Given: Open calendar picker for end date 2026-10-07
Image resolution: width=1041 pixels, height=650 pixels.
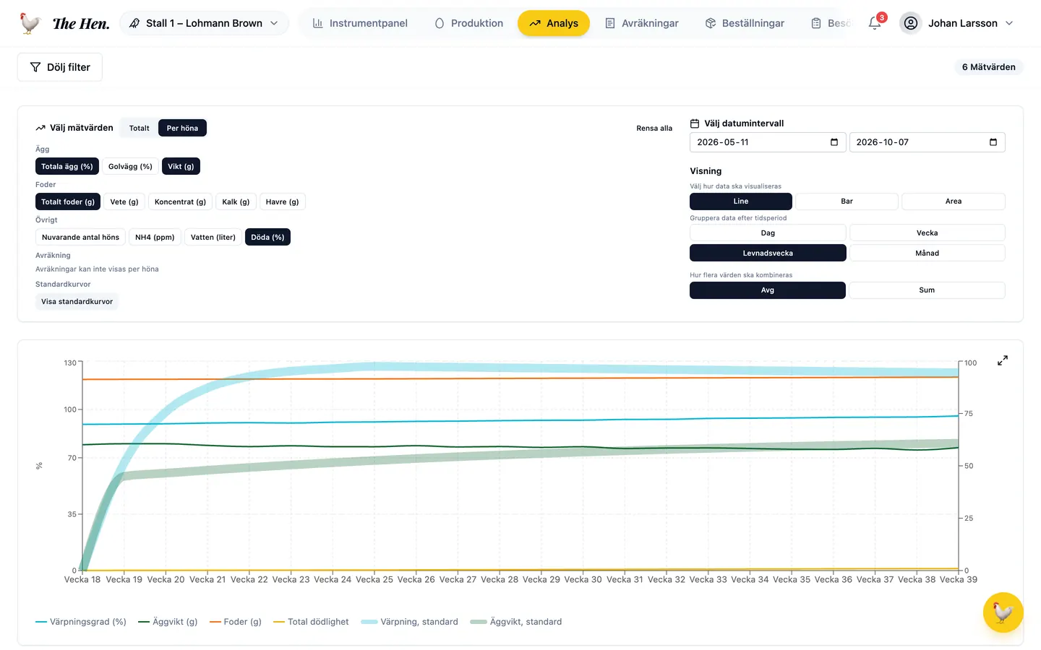Looking at the screenshot, I should pos(993,142).
